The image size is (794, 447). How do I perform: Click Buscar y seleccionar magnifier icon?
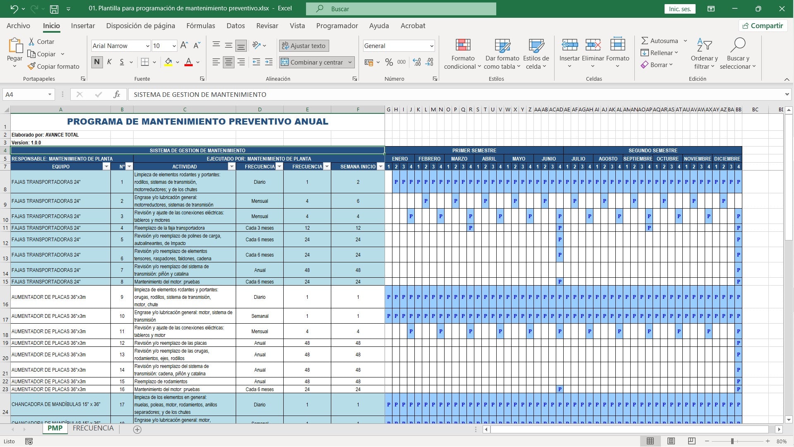click(738, 44)
